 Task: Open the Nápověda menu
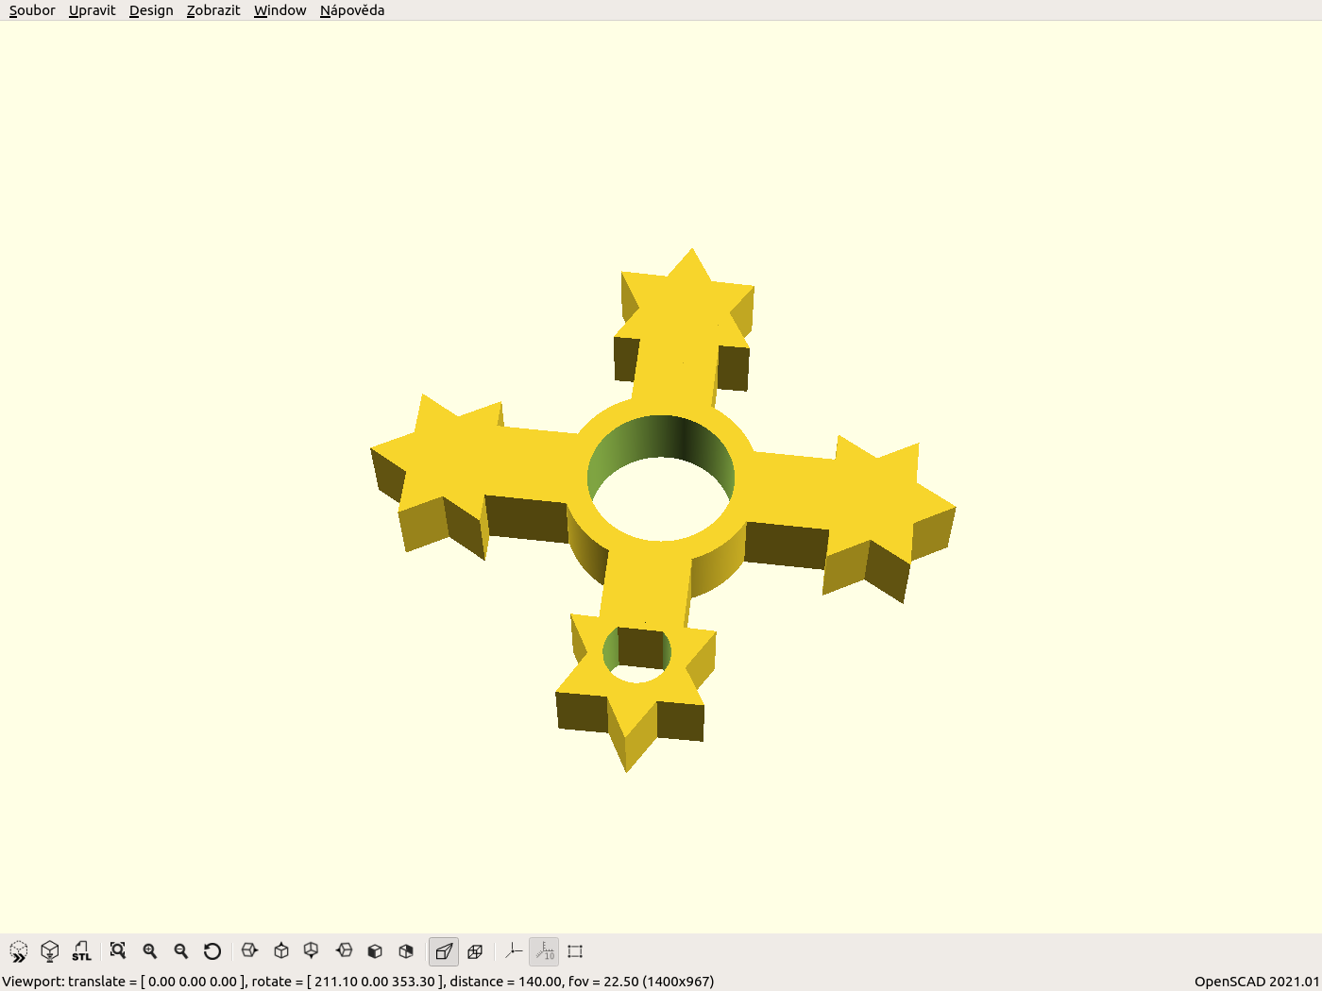coord(352,10)
